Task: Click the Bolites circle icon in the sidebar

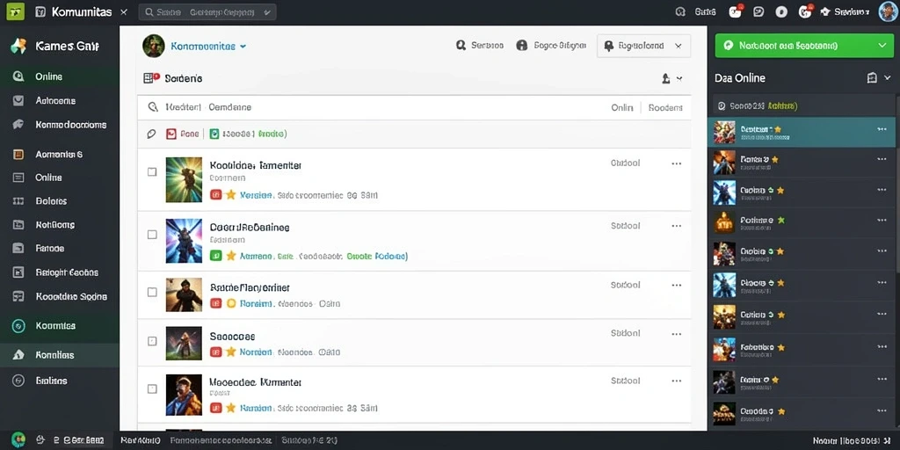Action: coord(18,381)
